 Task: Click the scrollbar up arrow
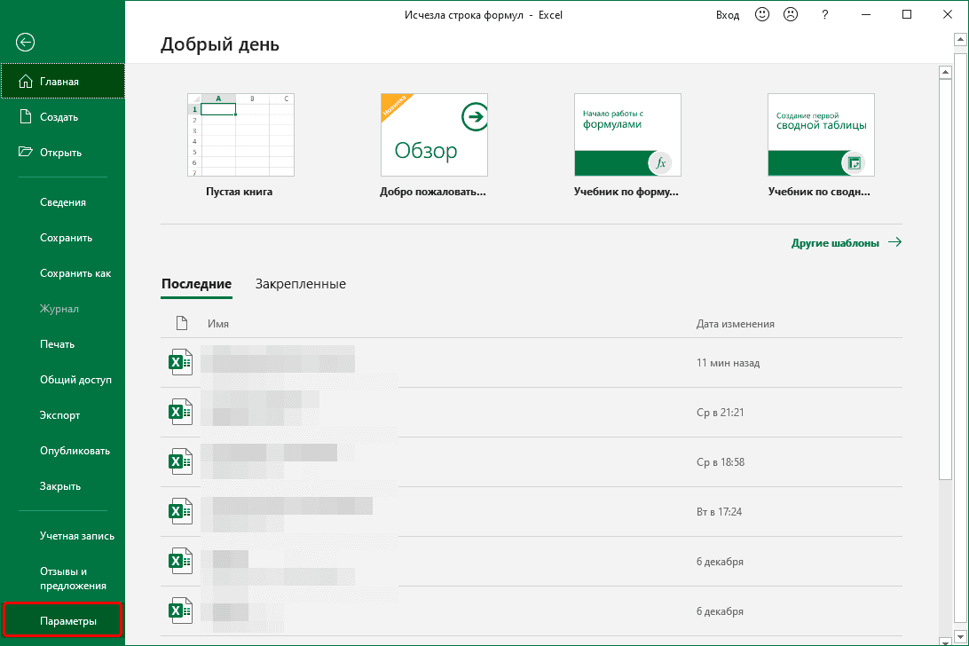pos(960,38)
